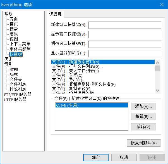Select 文件列表 under 索引

[18, 84]
